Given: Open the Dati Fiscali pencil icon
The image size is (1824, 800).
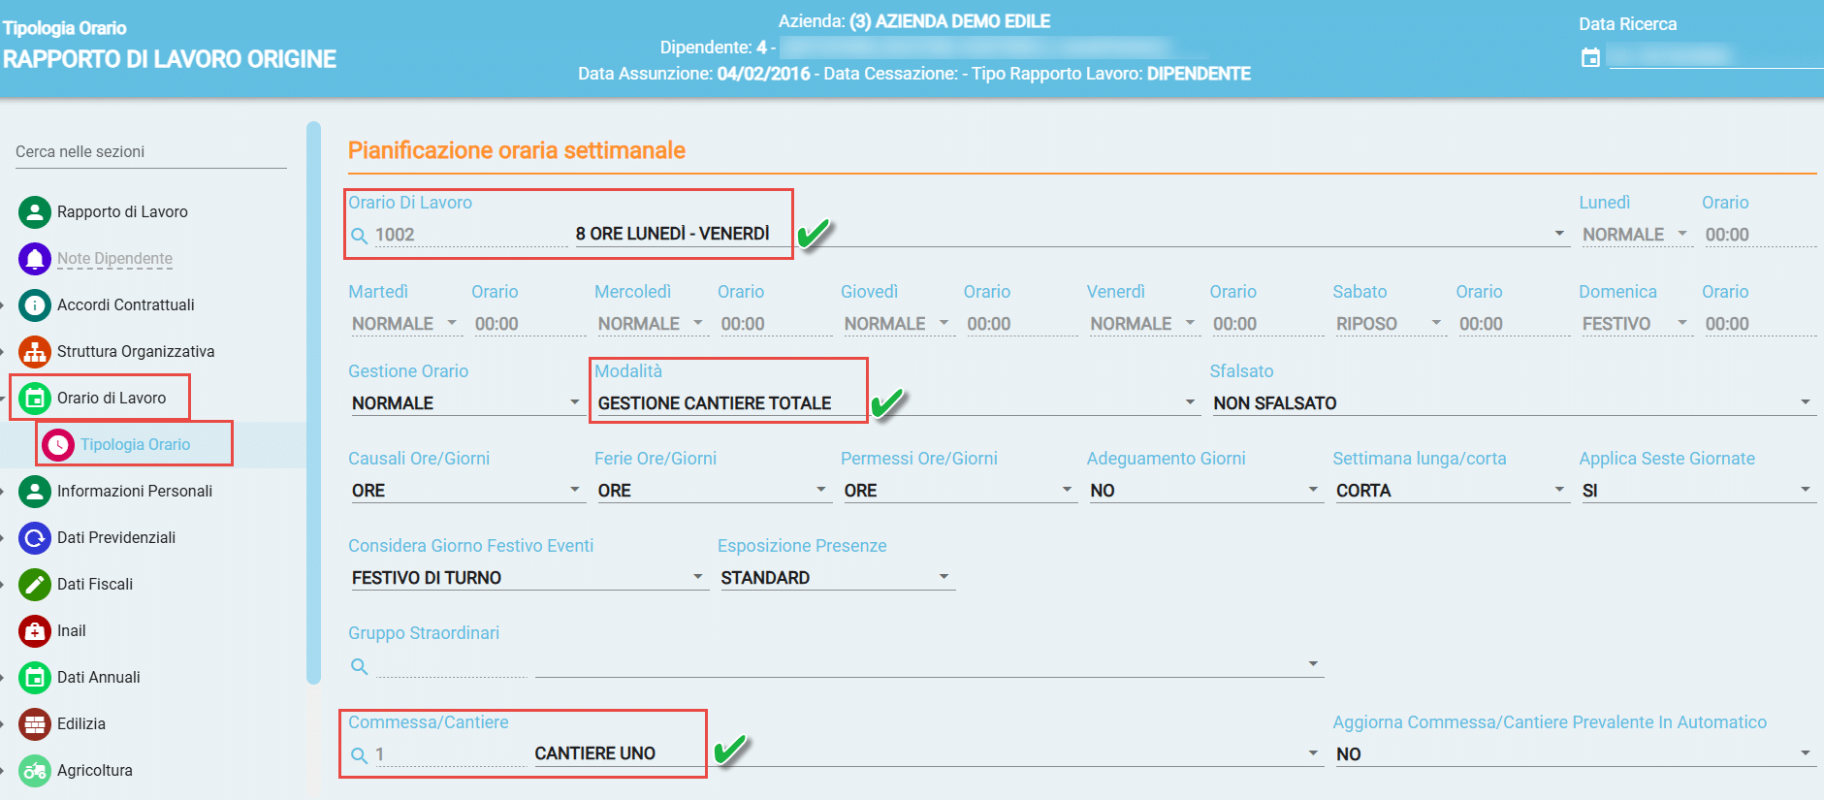Looking at the screenshot, I should click(35, 584).
